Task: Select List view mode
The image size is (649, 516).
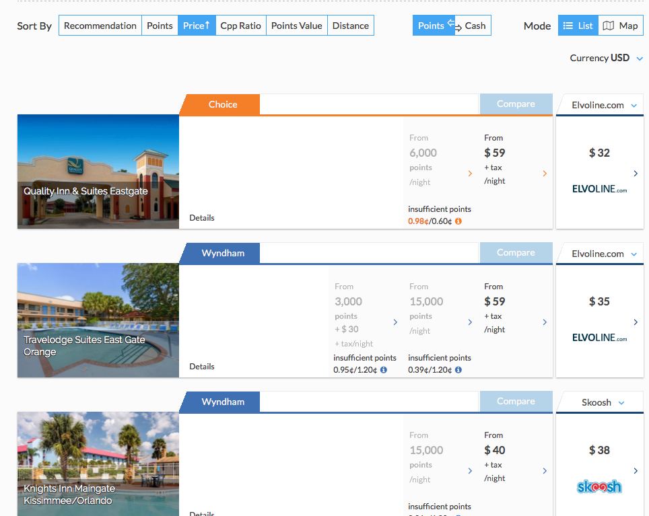Action: click(x=578, y=26)
